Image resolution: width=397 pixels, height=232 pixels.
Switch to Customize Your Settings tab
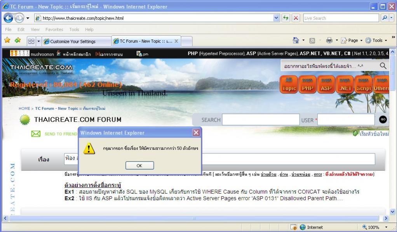coord(76,41)
